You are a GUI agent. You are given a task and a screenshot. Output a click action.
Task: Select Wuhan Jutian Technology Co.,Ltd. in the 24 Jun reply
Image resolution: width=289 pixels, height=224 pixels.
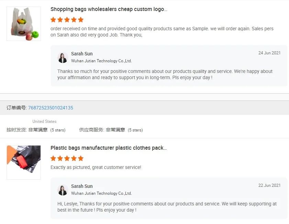[x=101, y=61]
